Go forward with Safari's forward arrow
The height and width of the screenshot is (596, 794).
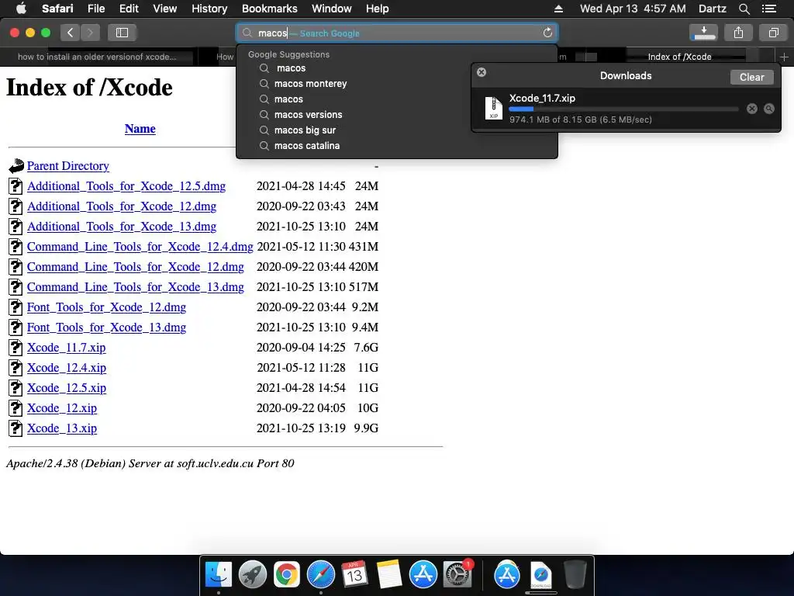pyautogui.click(x=90, y=33)
